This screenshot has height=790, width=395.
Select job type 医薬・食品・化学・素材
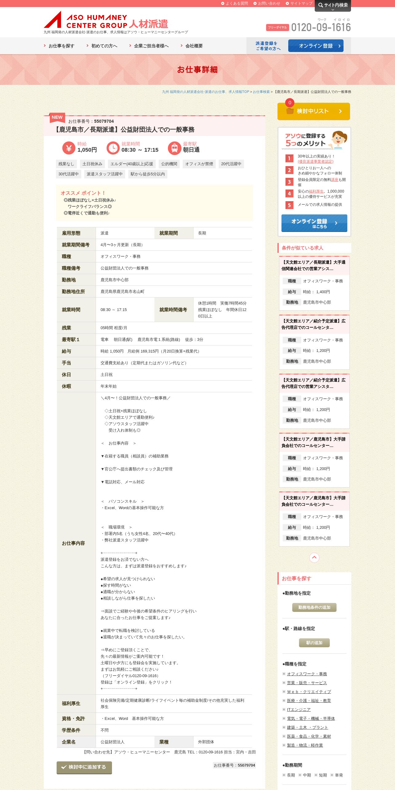(309, 736)
